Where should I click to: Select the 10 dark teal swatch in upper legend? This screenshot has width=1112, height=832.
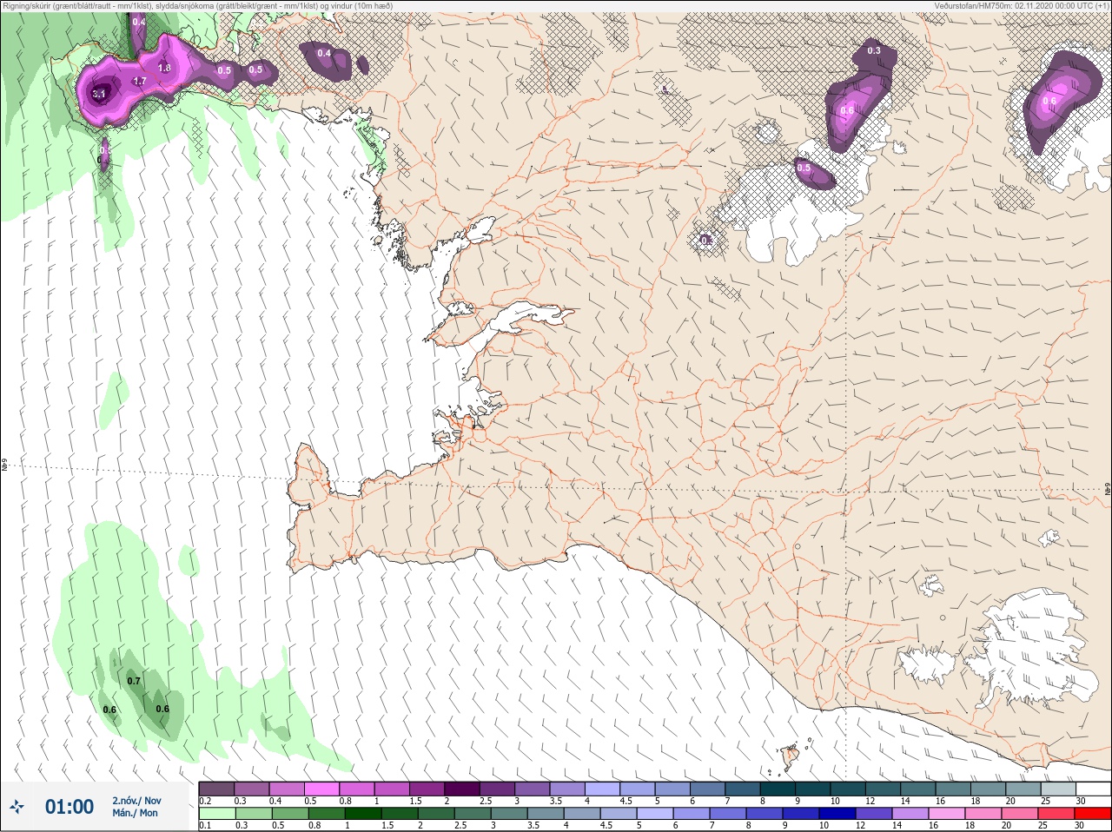(x=849, y=789)
